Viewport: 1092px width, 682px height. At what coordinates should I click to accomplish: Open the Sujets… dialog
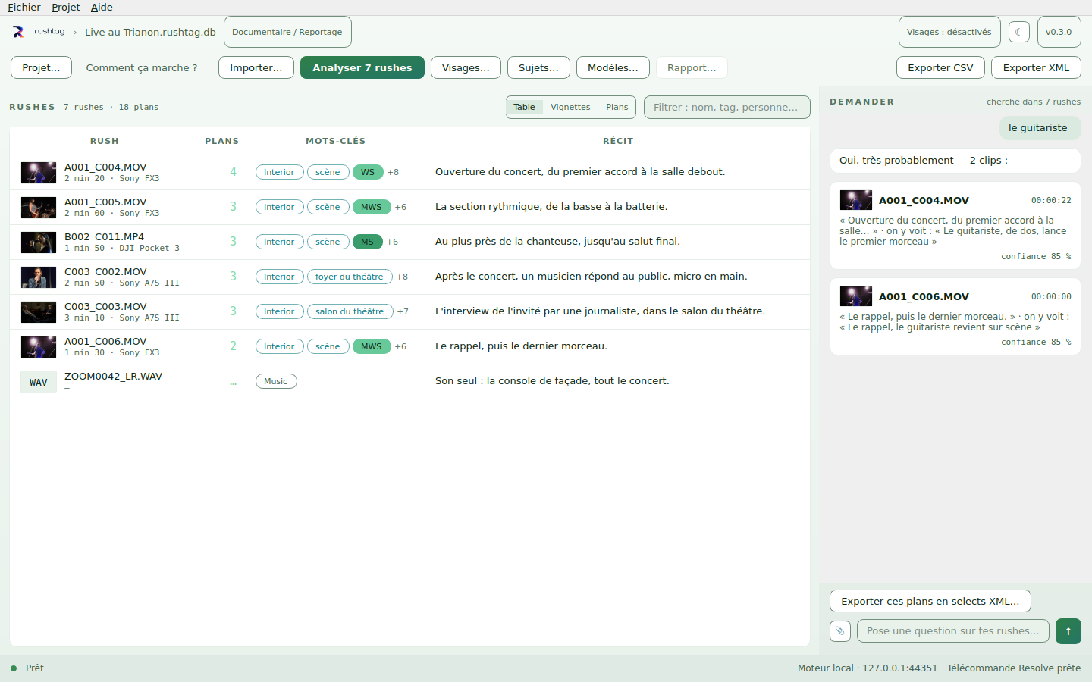tap(538, 67)
